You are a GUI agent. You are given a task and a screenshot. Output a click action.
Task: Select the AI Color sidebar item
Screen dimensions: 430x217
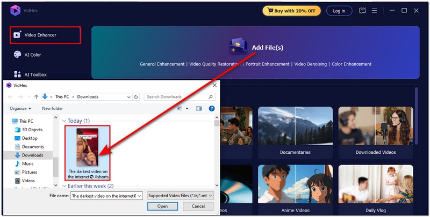(x=32, y=55)
